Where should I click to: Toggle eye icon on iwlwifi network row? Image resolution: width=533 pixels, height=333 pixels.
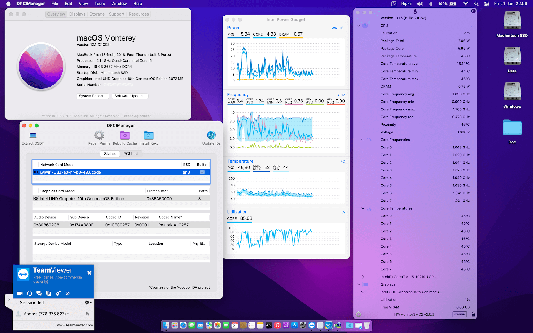pos(36,172)
